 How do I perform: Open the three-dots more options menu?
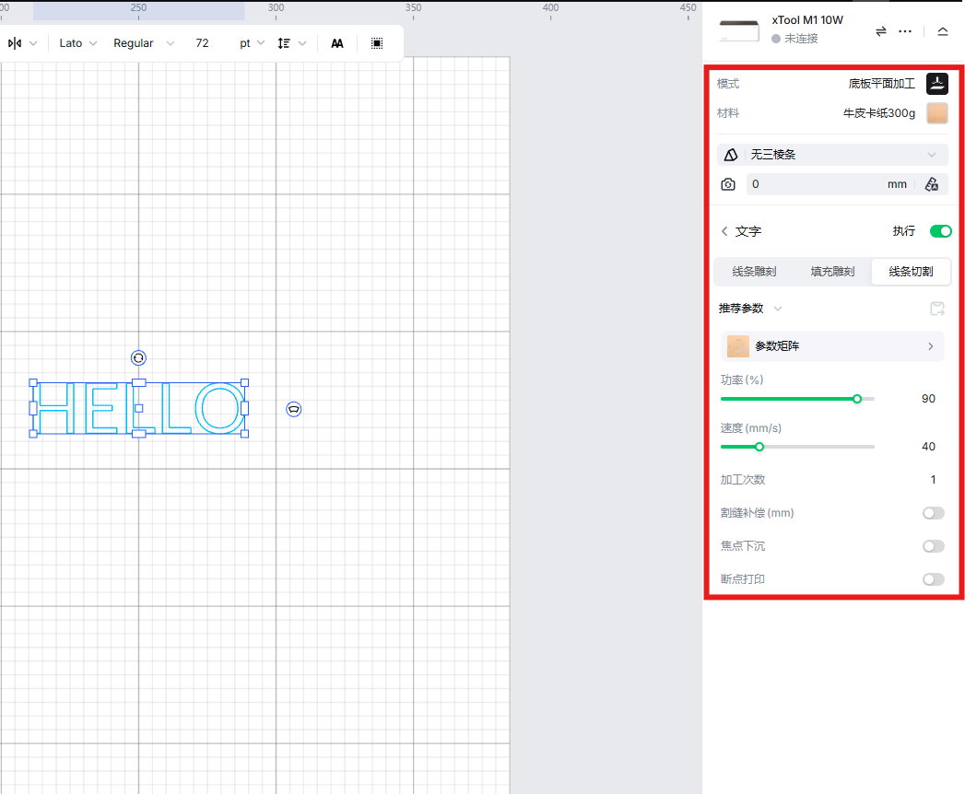tap(905, 31)
